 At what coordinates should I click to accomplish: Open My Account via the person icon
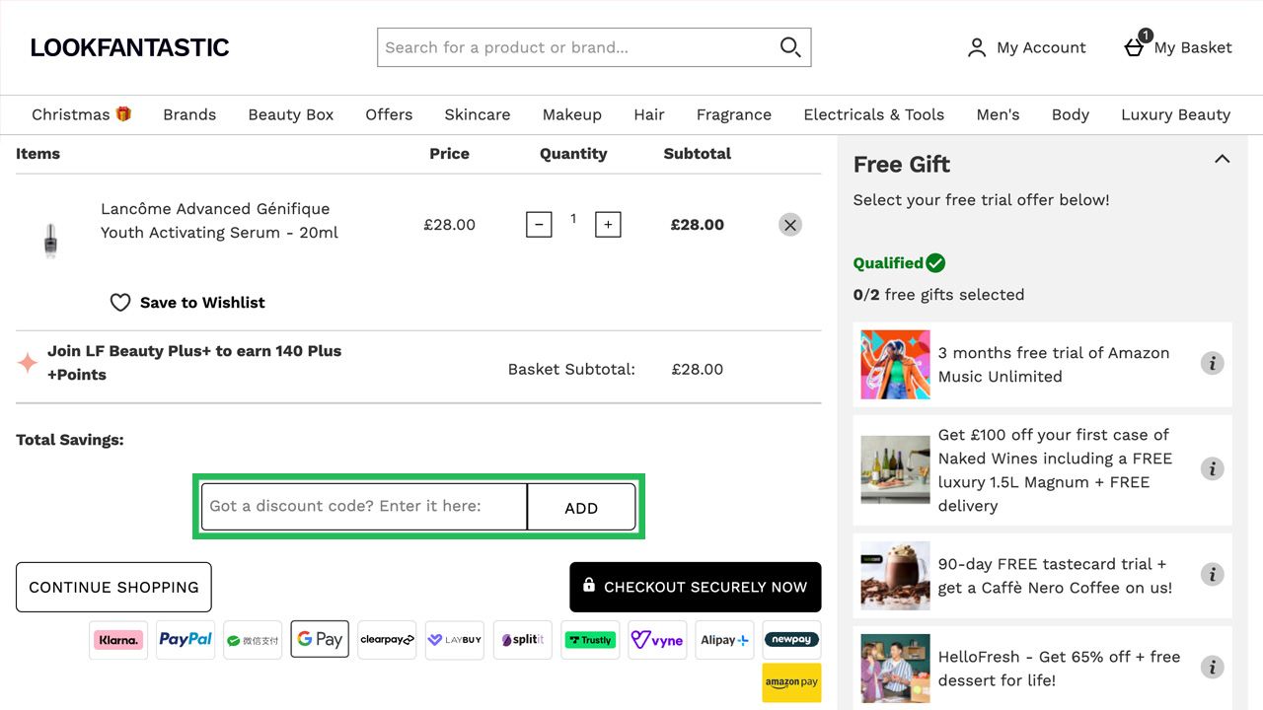977,47
